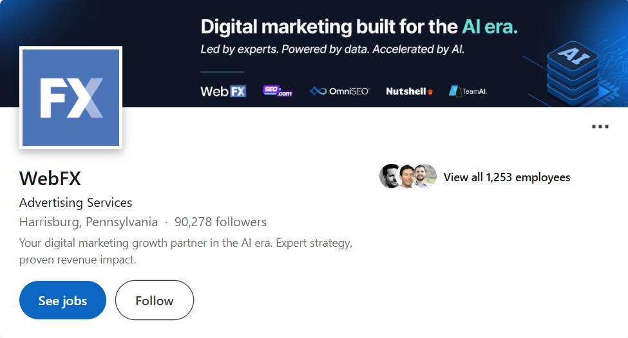The width and height of the screenshot is (628, 338).
Task: Click the Advertising Services industry label
Action: coord(76,202)
